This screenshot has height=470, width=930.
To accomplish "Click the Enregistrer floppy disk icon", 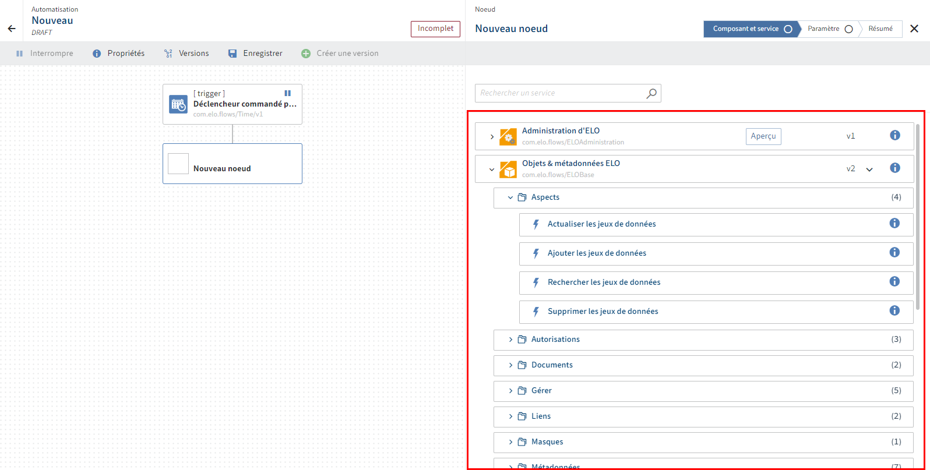I will coord(233,54).
